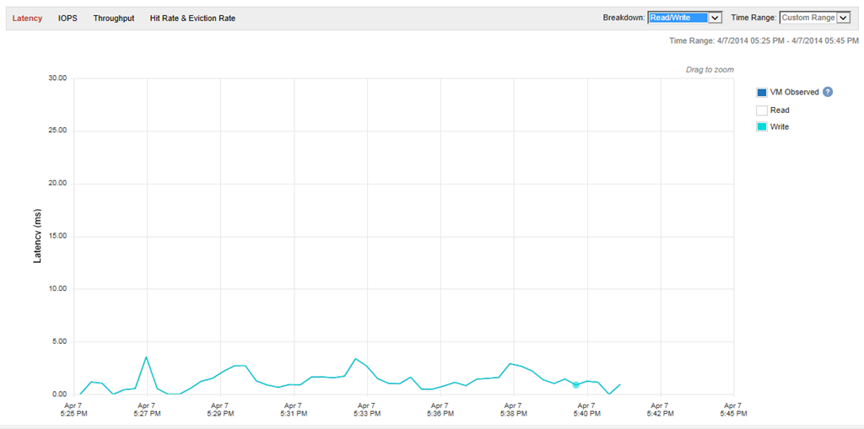
Task: Open the Breakdown Read/Write dropdown
Action: click(677, 18)
